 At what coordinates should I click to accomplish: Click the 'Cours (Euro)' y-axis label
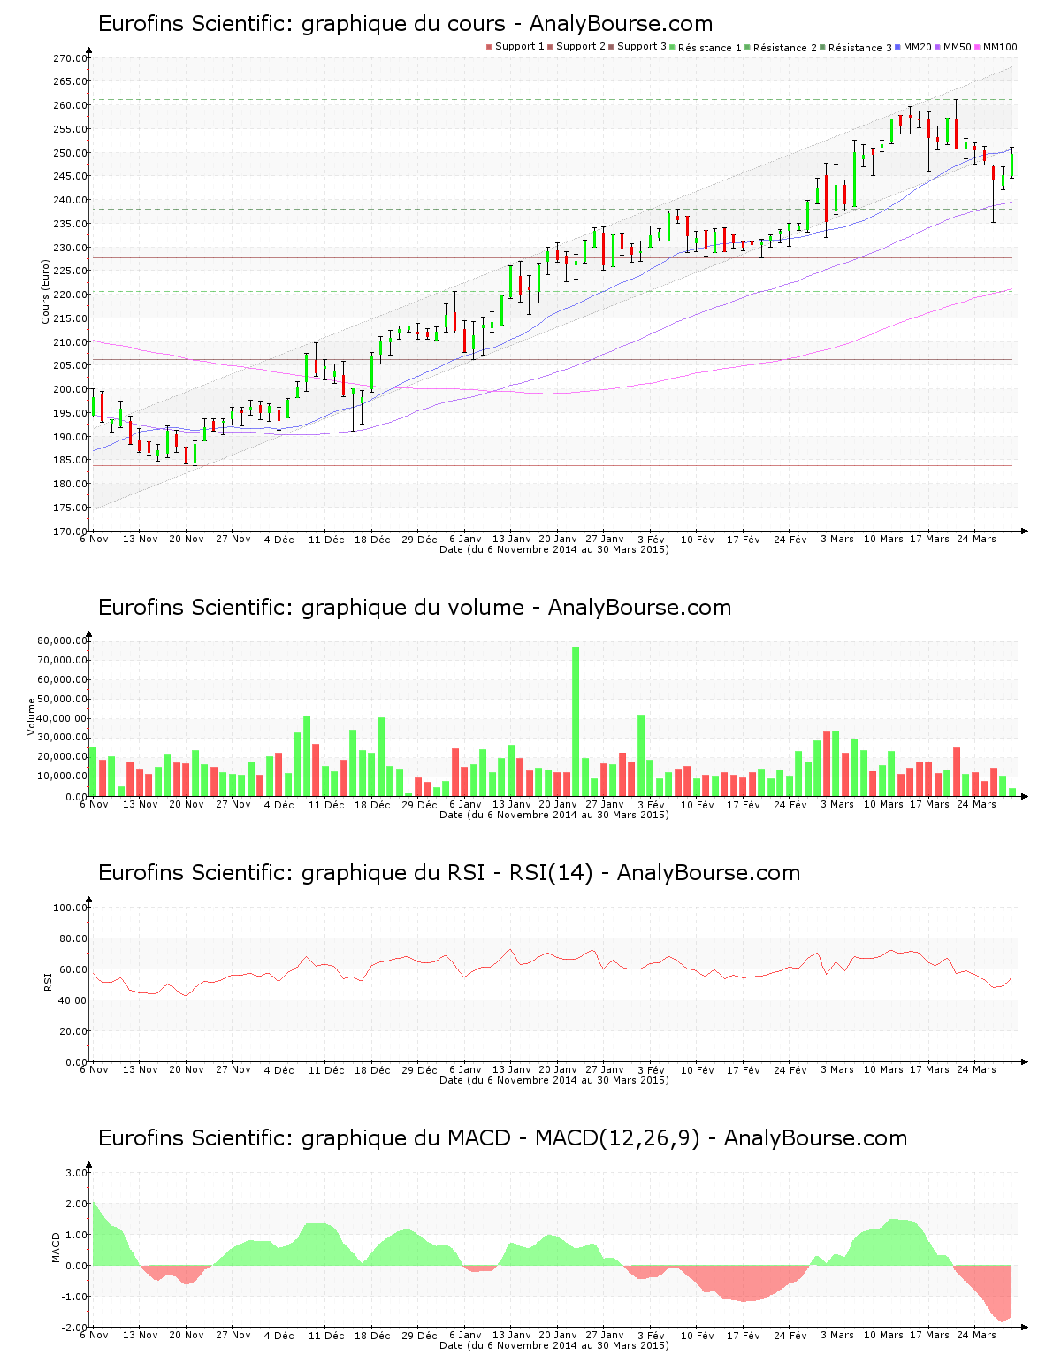[45, 292]
